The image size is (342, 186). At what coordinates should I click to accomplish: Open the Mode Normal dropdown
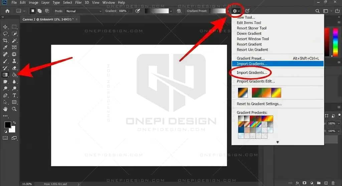coord(83,11)
